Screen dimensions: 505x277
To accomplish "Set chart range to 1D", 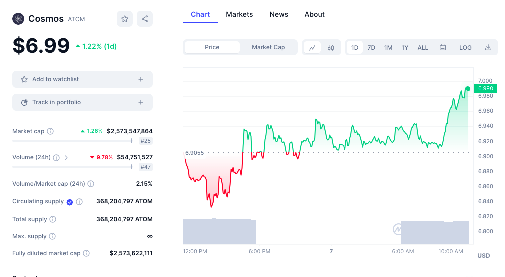I will (354, 47).
